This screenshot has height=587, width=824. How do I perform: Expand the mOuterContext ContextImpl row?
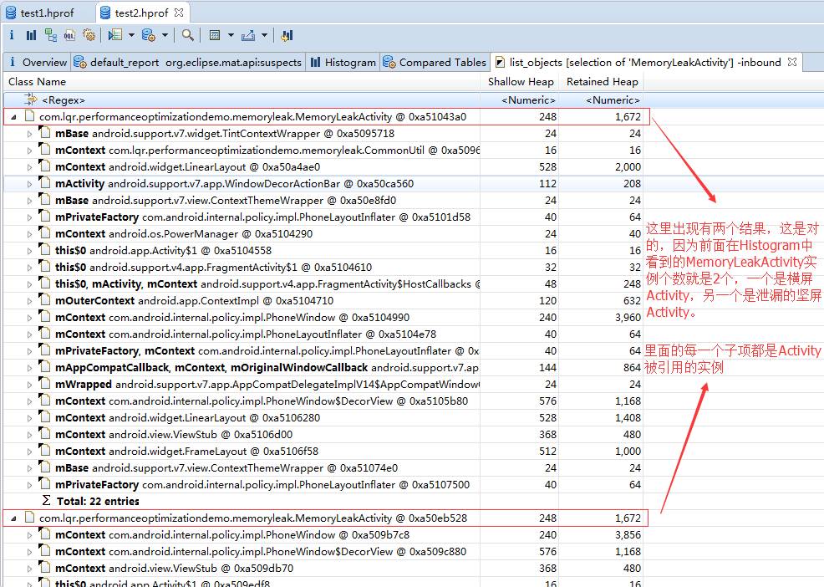30,301
